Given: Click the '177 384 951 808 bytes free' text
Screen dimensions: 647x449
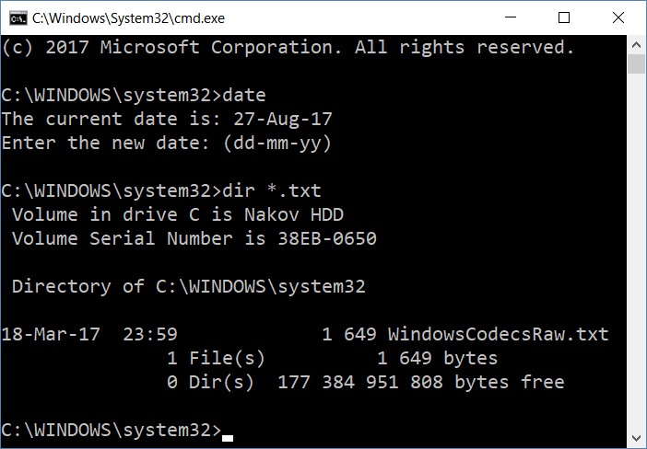Looking at the screenshot, I should 421,382.
